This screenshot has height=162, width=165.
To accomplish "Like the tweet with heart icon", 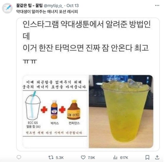I will coord(83,157).
